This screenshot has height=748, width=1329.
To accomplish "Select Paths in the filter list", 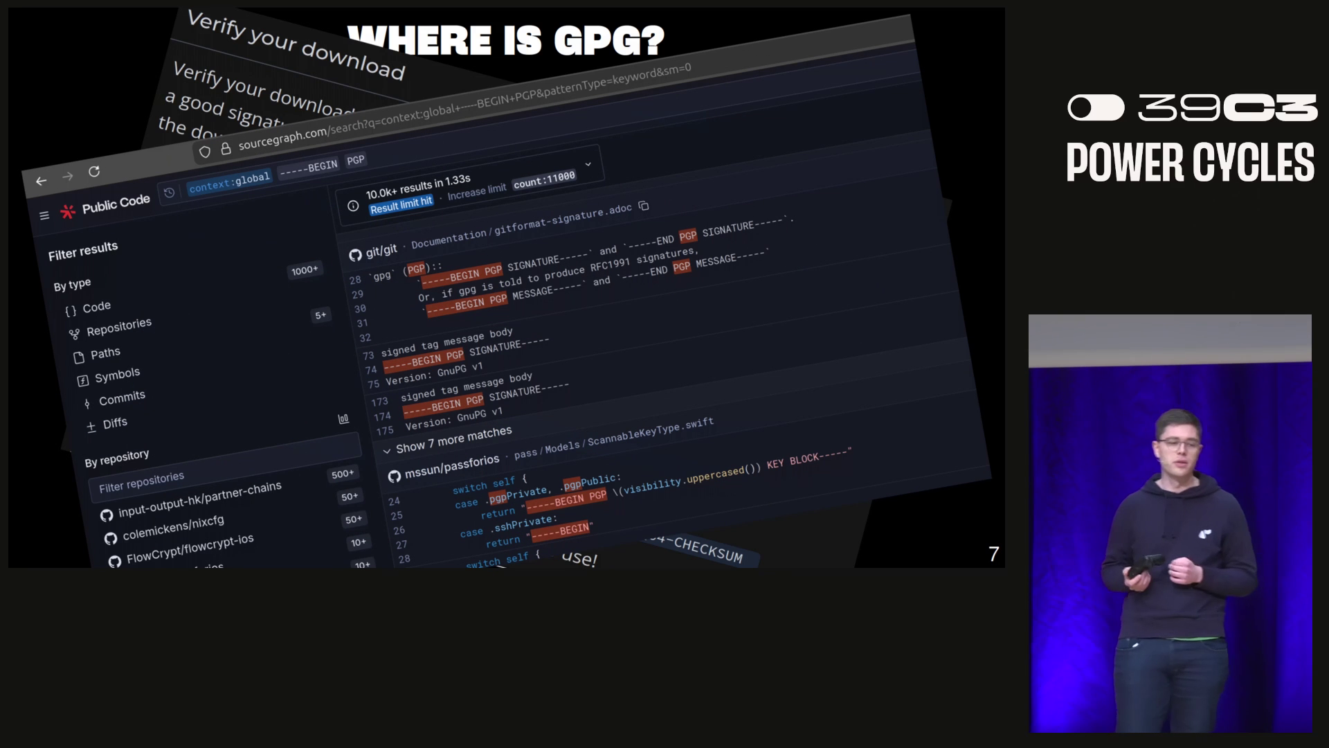I will click(105, 353).
